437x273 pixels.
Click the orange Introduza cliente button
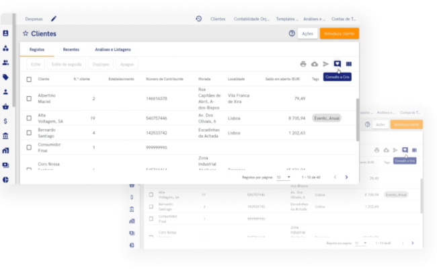(x=339, y=34)
